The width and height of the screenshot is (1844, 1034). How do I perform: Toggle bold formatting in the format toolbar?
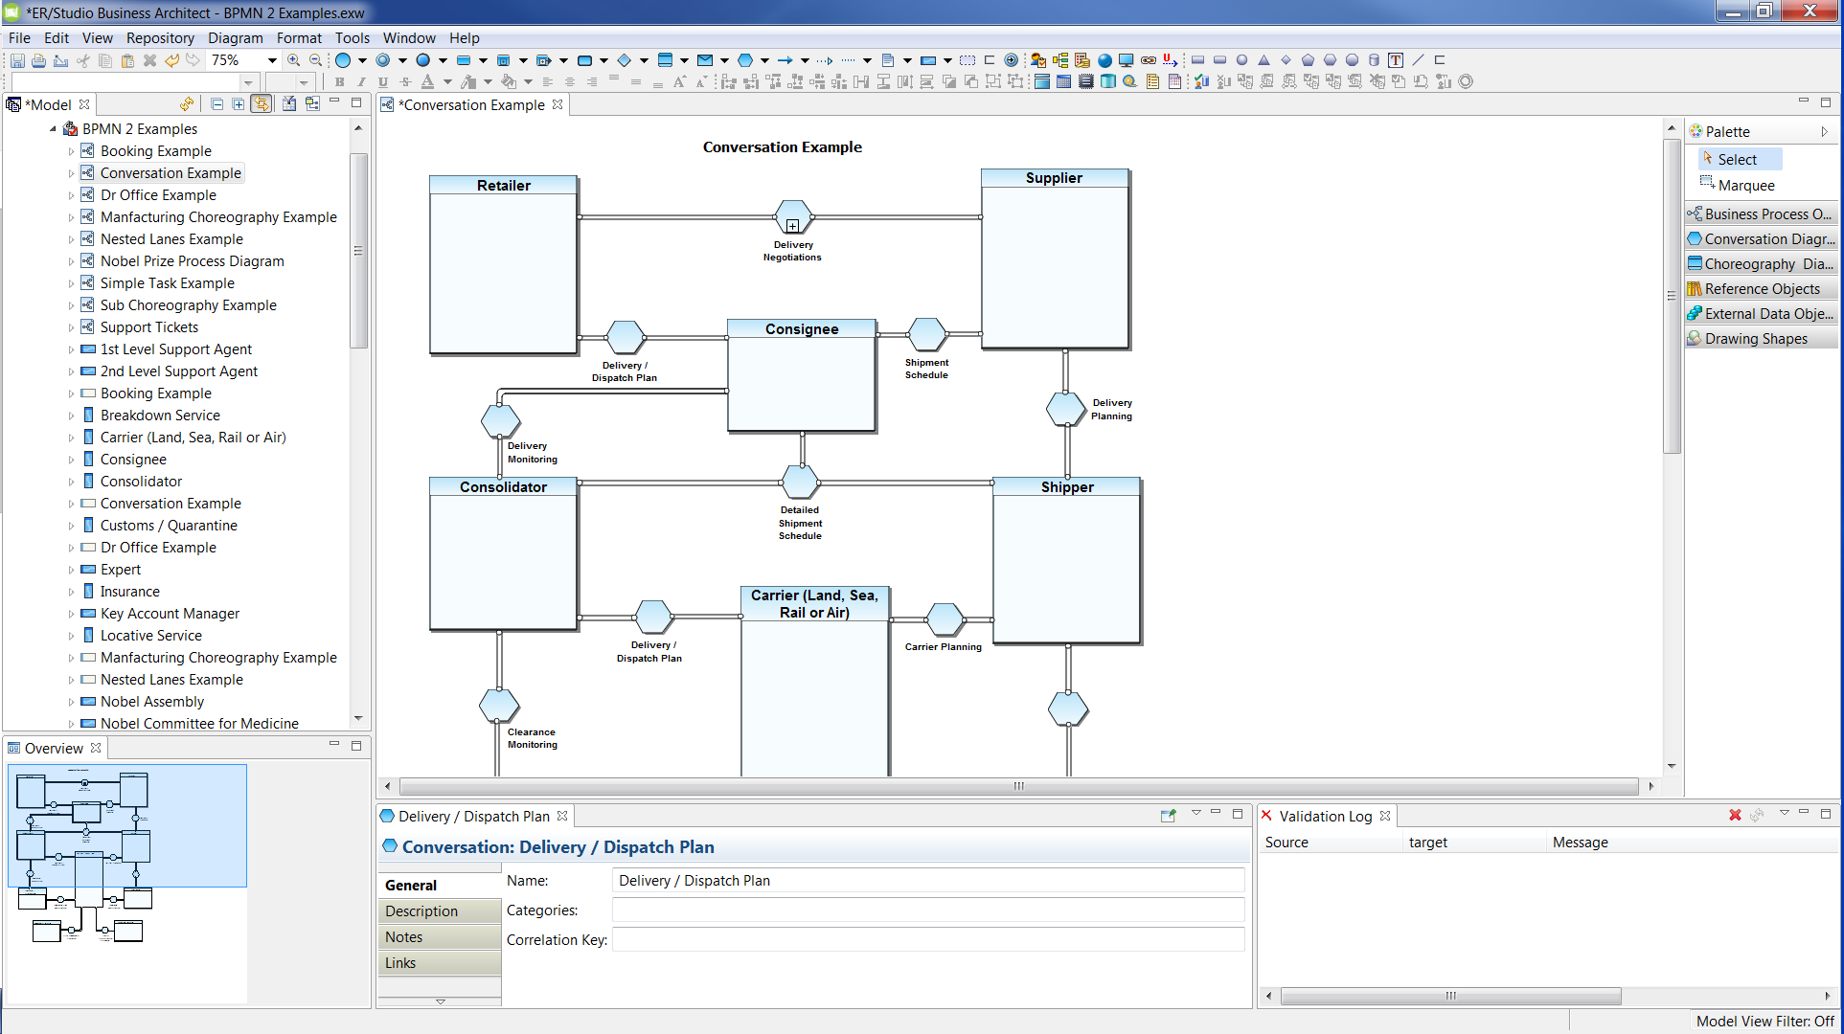[x=338, y=81]
